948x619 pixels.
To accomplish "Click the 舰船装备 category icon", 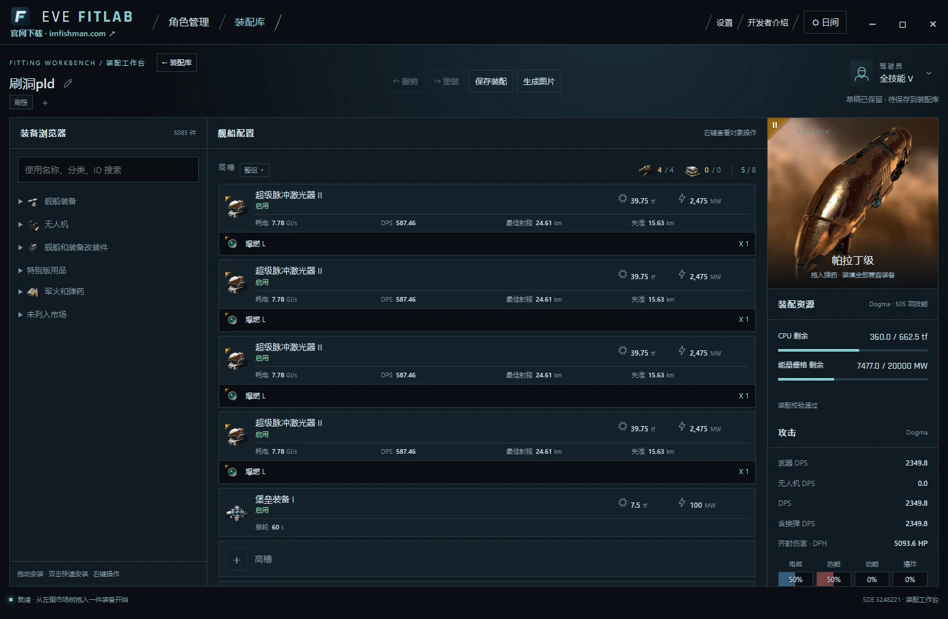I will 33,202.
